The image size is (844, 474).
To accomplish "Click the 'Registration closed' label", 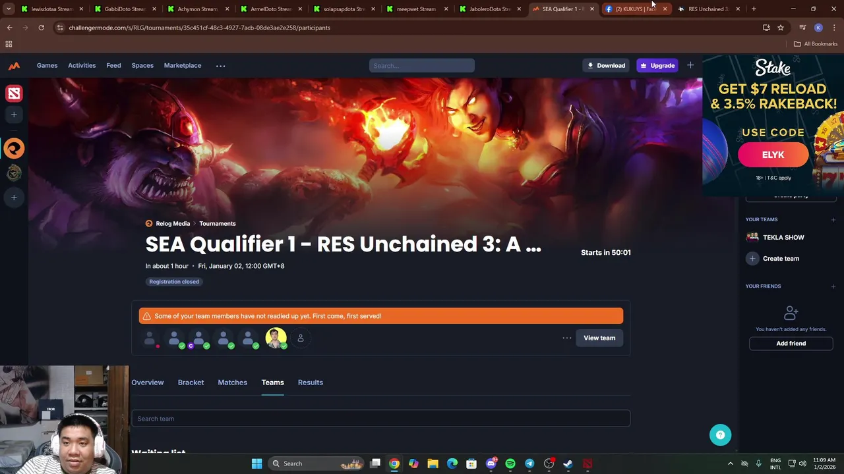I will pyautogui.click(x=174, y=282).
